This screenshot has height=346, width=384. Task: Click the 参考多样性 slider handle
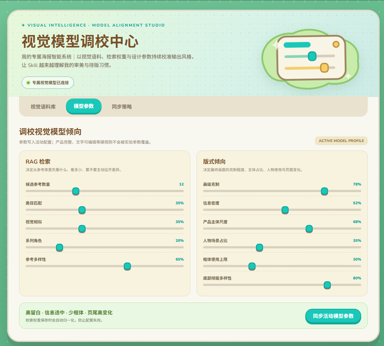coord(127,266)
